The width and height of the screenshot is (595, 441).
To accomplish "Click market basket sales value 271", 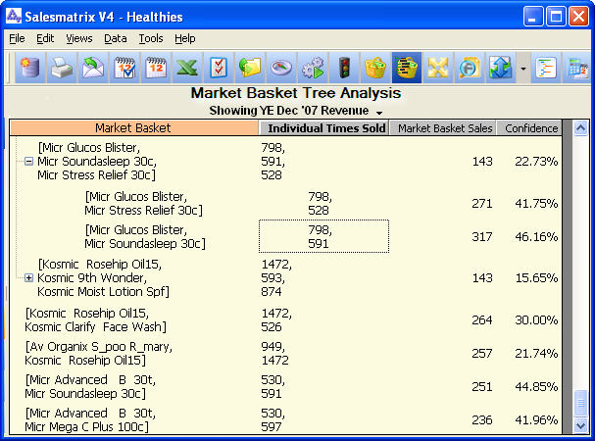I will coord(482,204).
